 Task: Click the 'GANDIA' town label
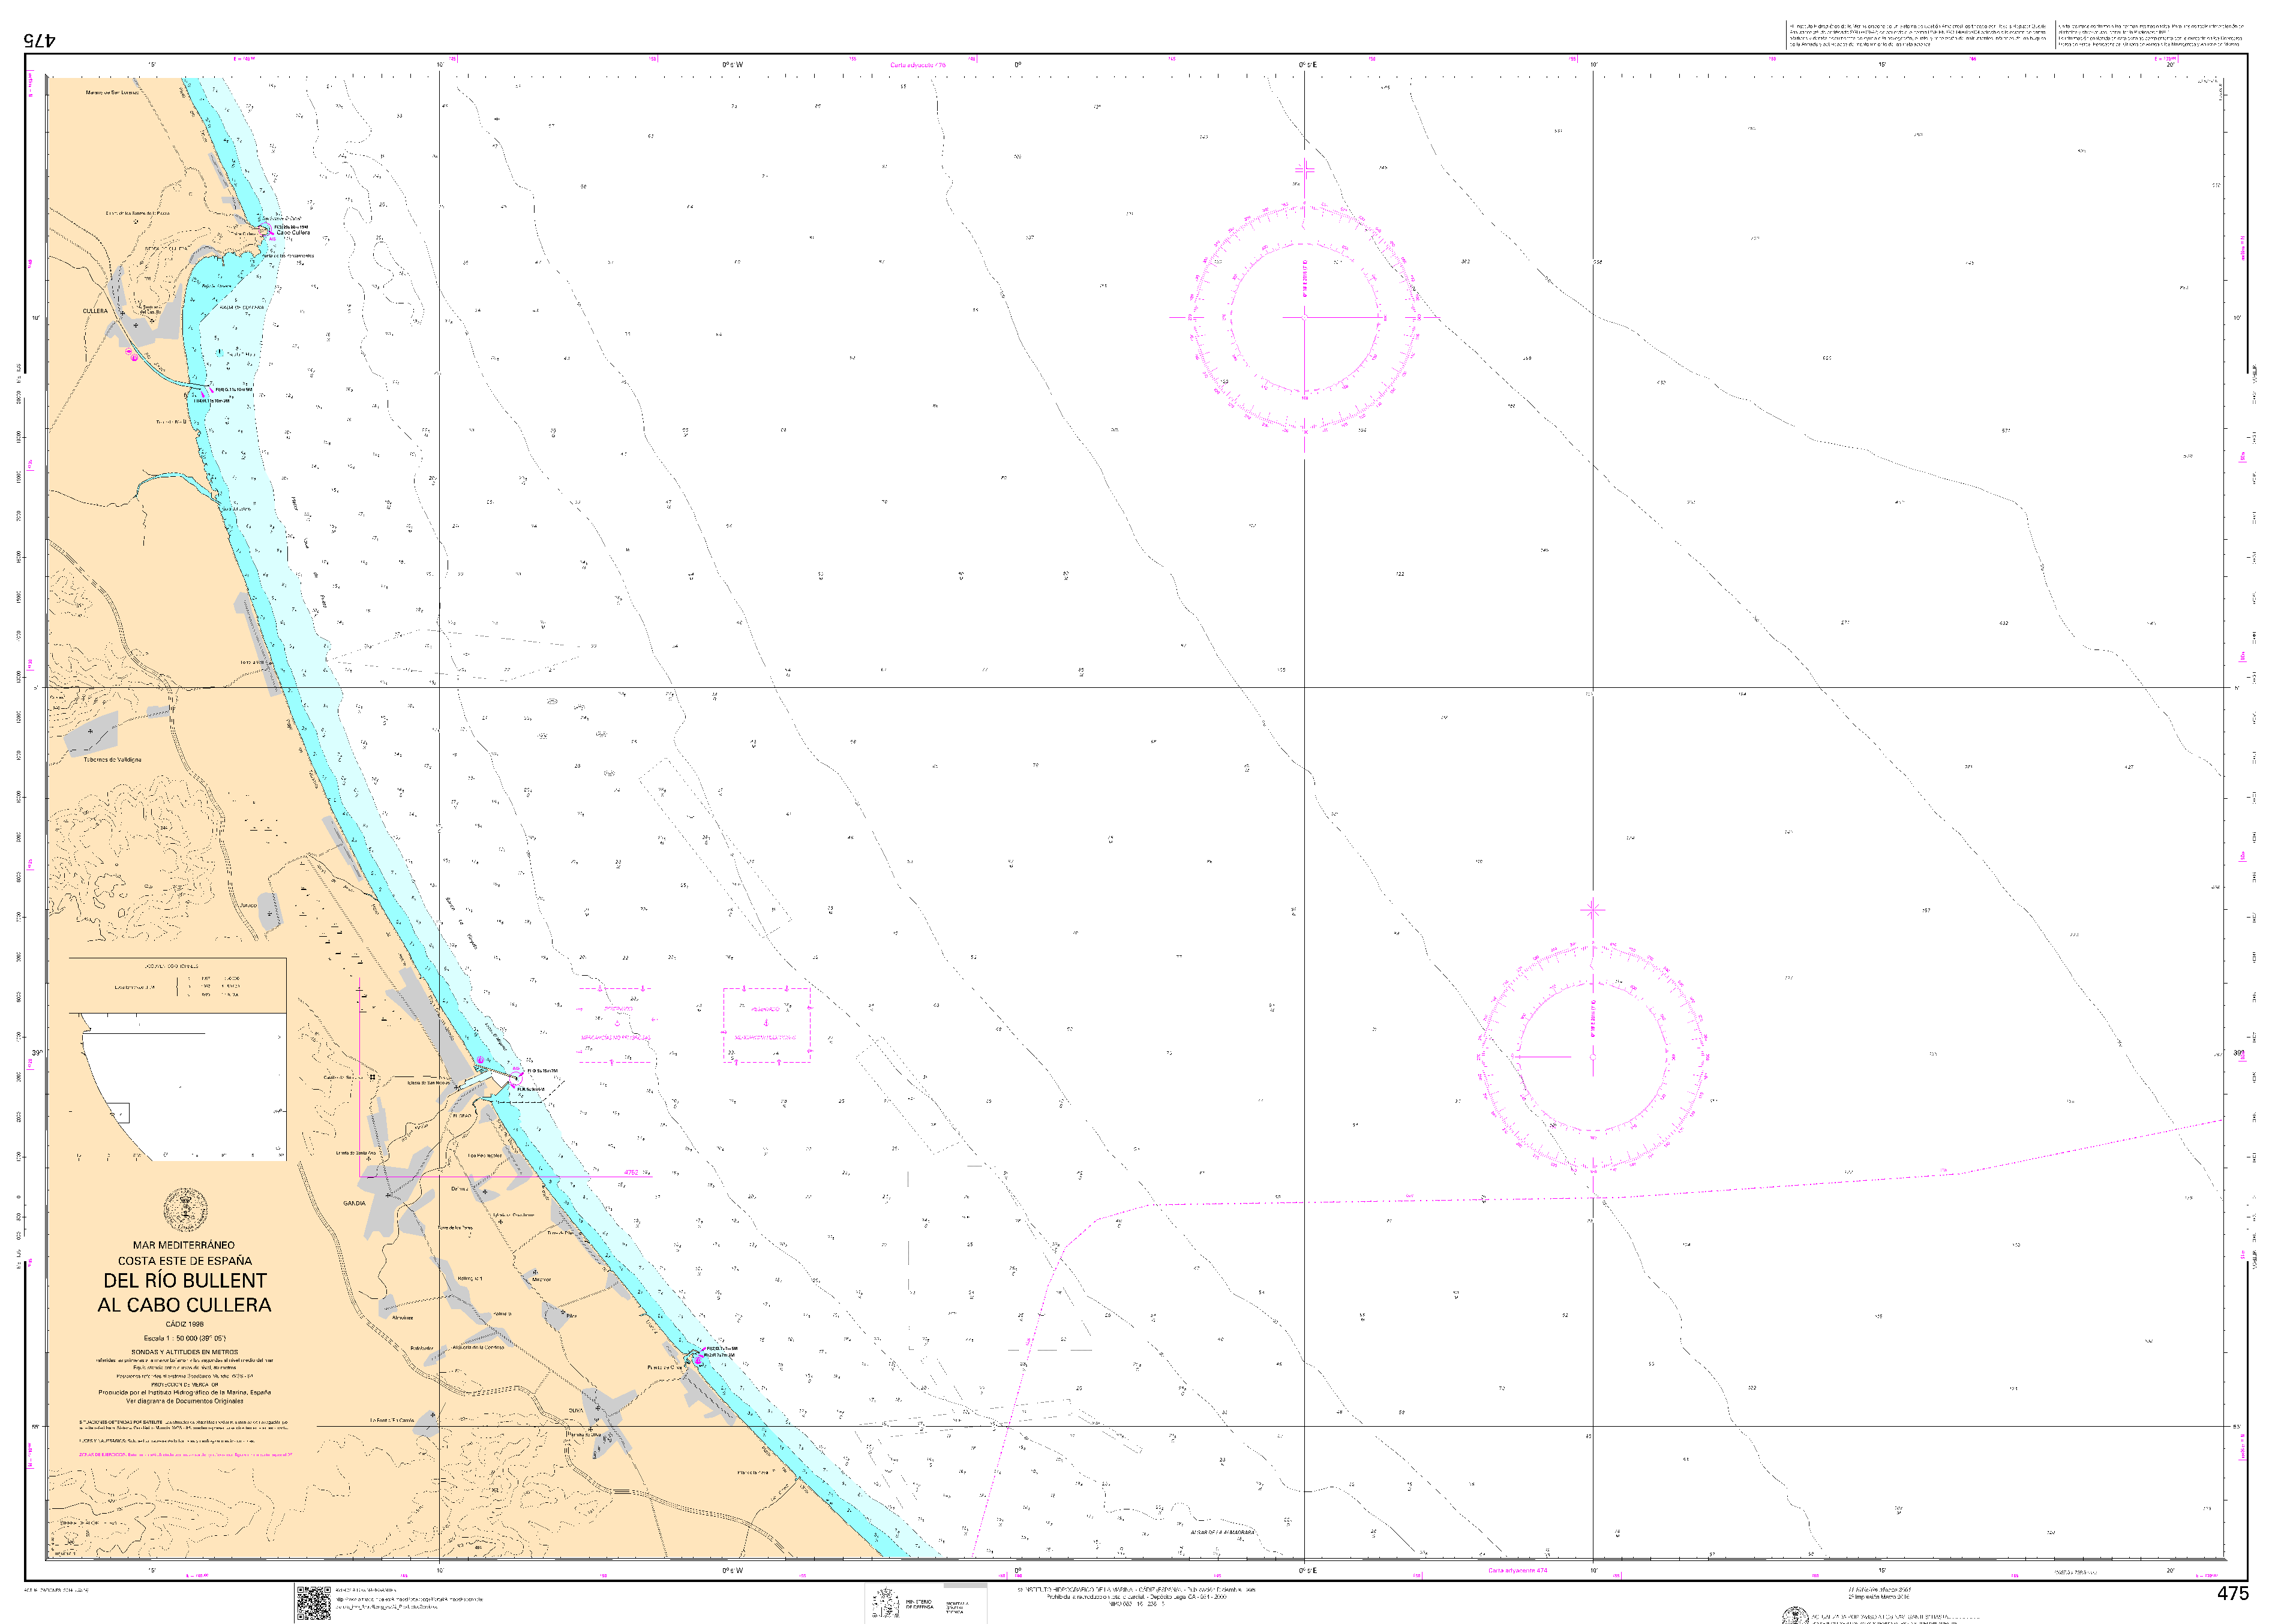click(354, 1203)
